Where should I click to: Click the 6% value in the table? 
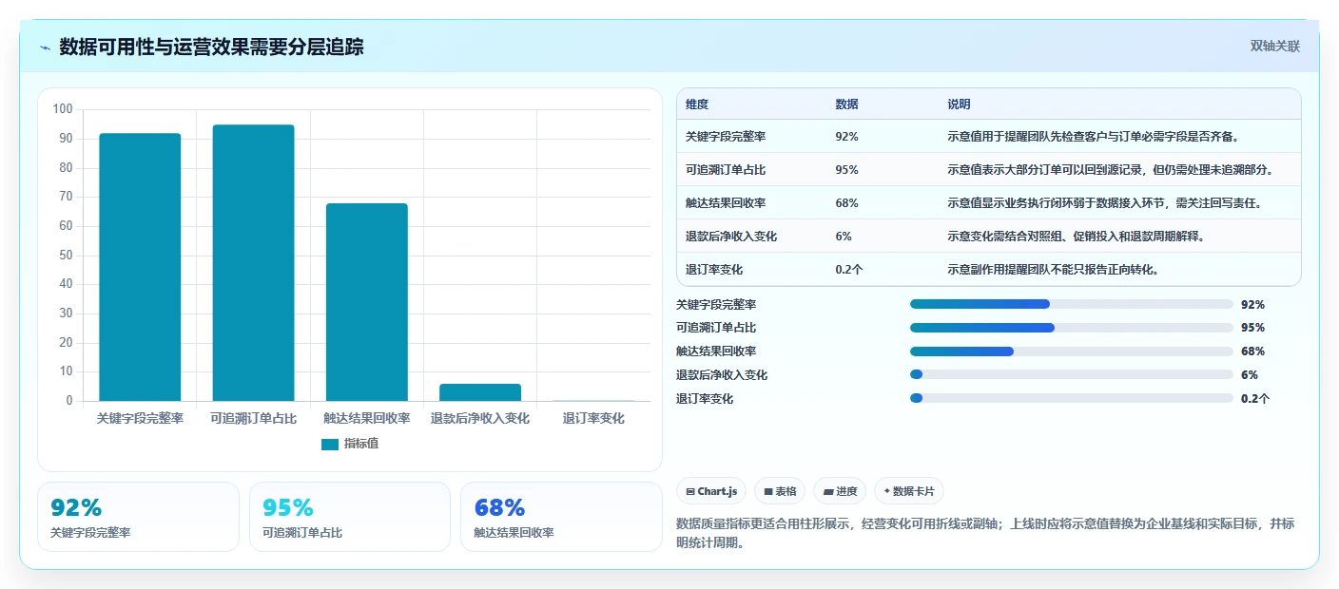[x=844, y=237]
